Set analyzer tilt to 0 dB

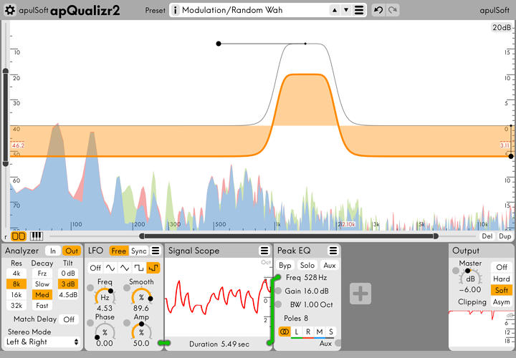click(x=68, y=274)
